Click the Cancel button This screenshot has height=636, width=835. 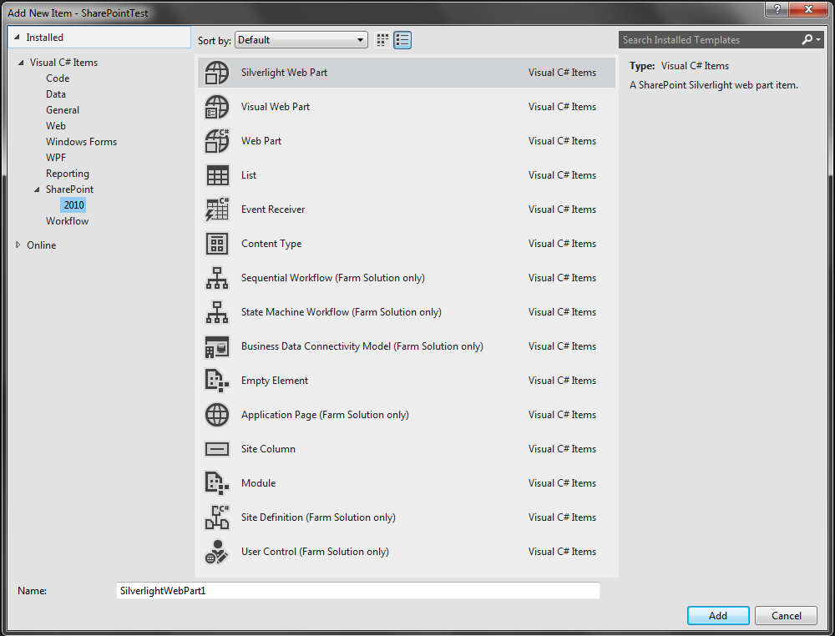coord(785,615)
